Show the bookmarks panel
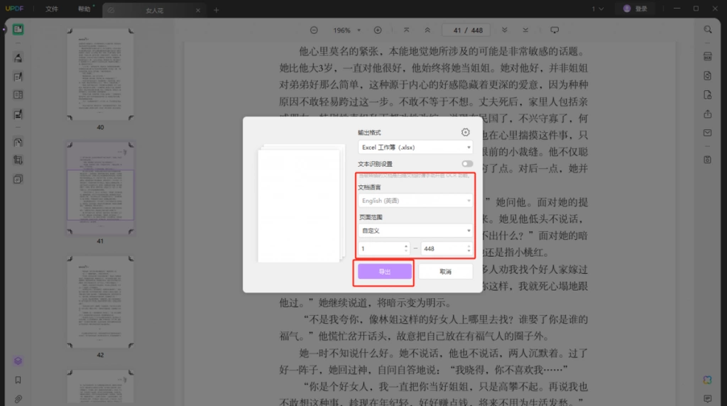 coord(18,380)
